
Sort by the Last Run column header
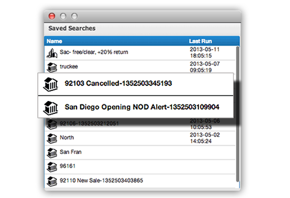click(x=200, y=41)
